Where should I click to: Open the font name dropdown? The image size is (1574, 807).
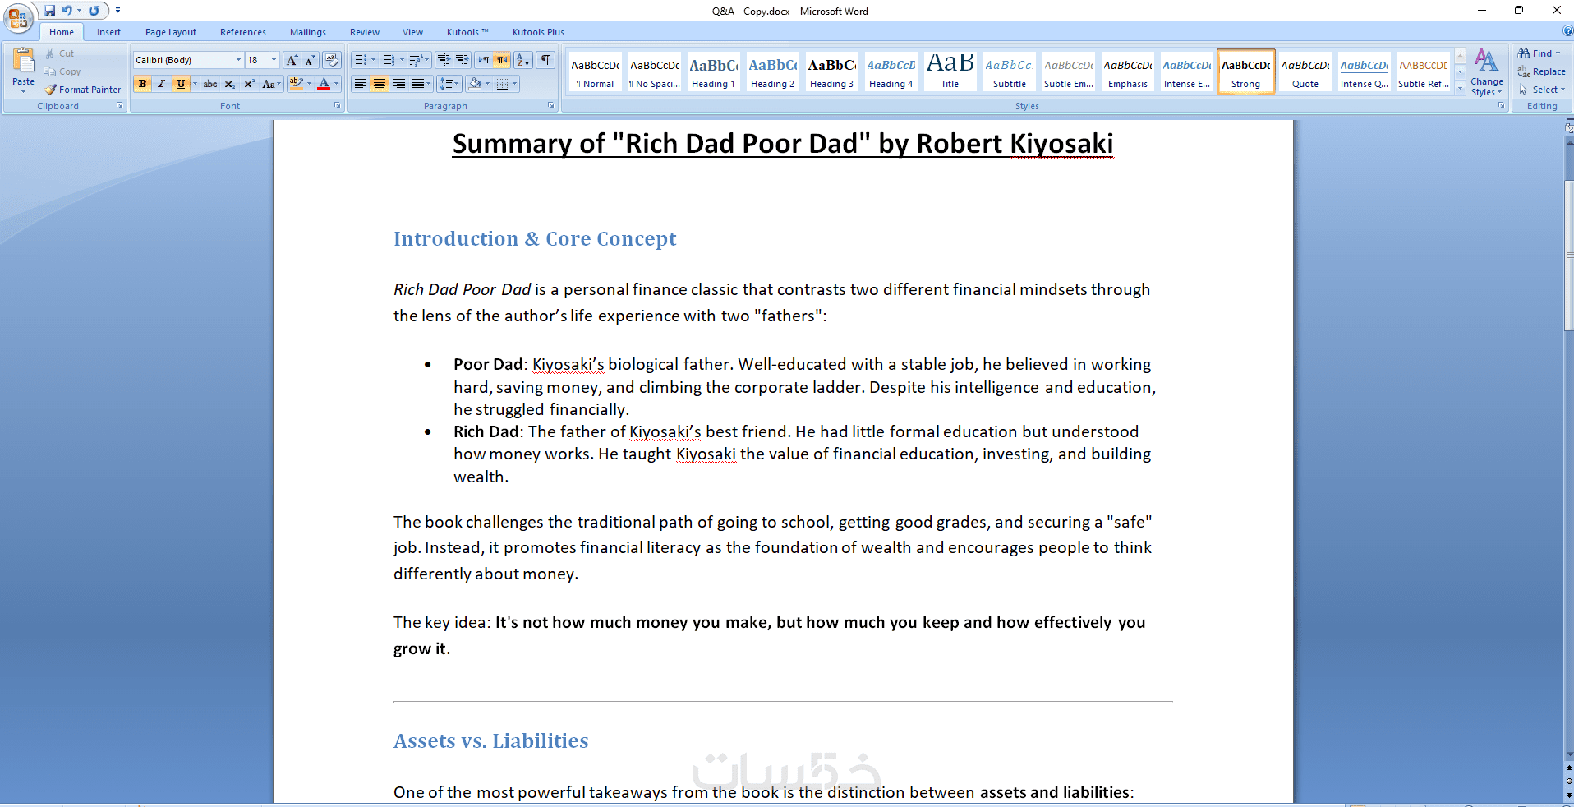tap(238, 60)
